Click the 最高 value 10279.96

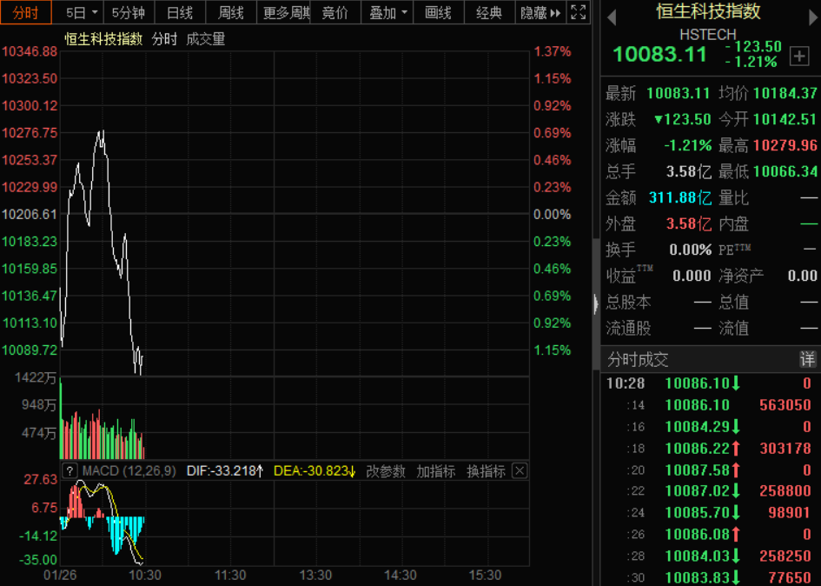point(785,145)
